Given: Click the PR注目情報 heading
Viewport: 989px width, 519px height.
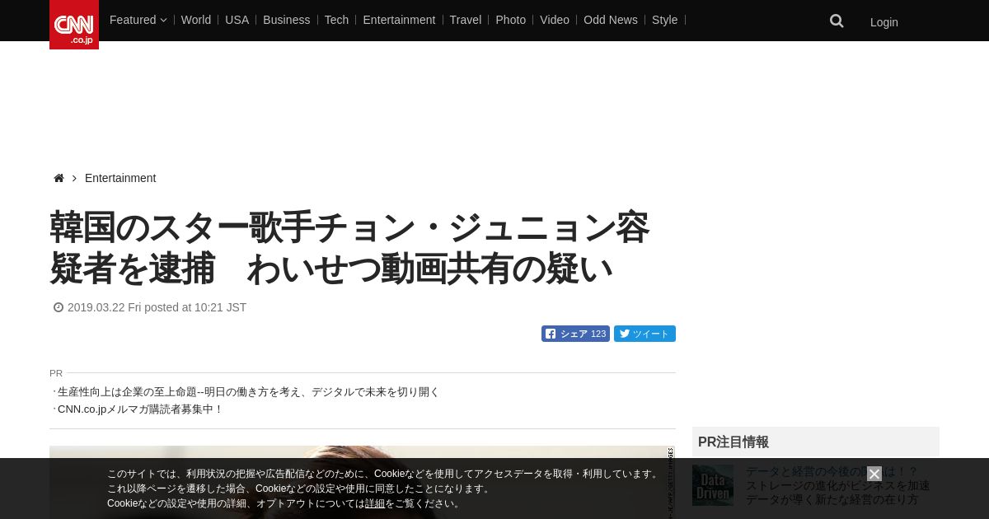Looking at the screenshot, I should click(734, 442).
